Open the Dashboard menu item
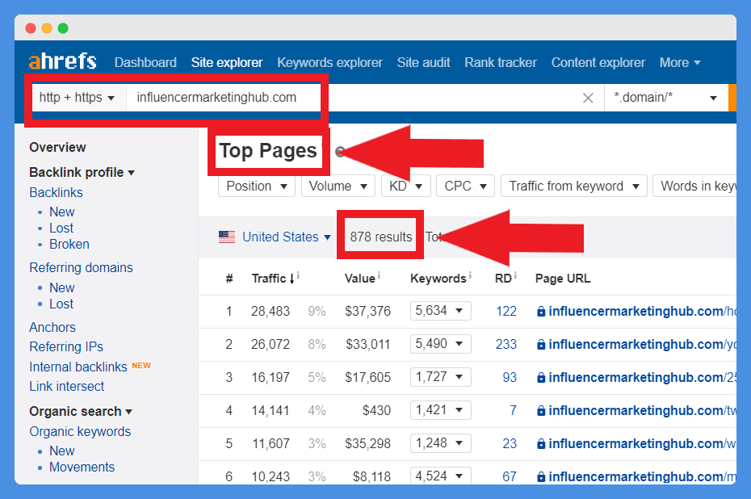 pyautogui.click(x=145, y=62)
